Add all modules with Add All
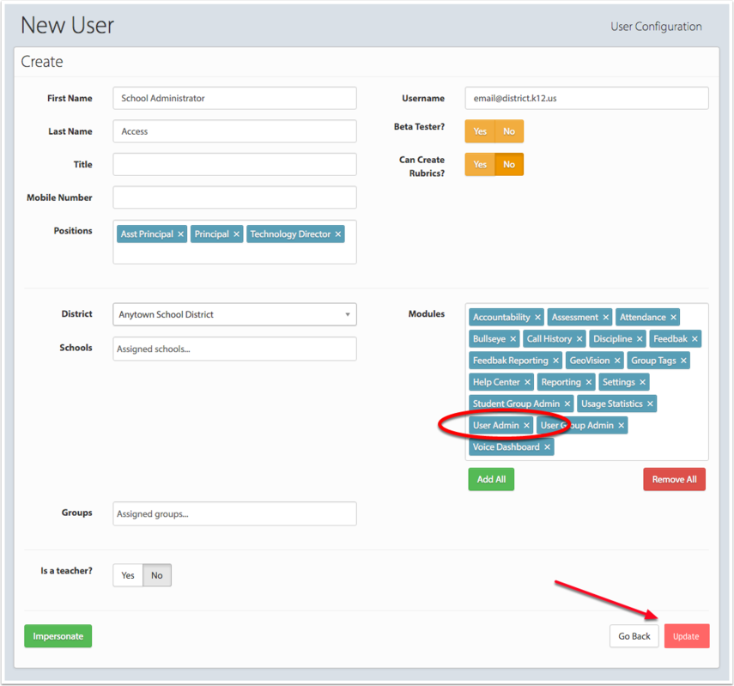734x686 pixels. point(491,479)
